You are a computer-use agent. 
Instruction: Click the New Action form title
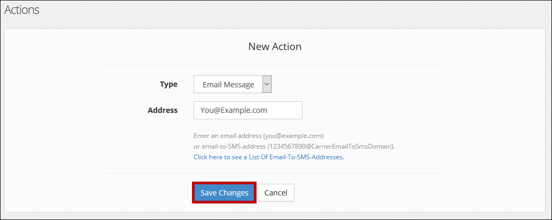(275, 46)
